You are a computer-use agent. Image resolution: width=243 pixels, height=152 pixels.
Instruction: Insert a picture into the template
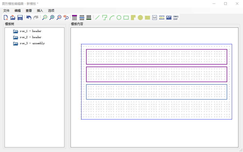[x=169, y=18]
